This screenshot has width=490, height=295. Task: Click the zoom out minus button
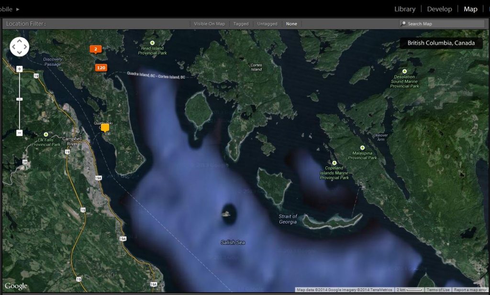coord(20,133)
